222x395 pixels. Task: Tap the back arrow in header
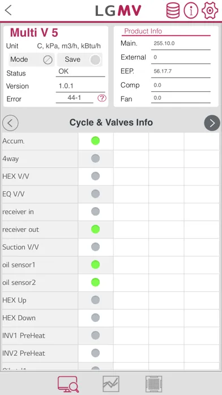(x=8, y=10)
